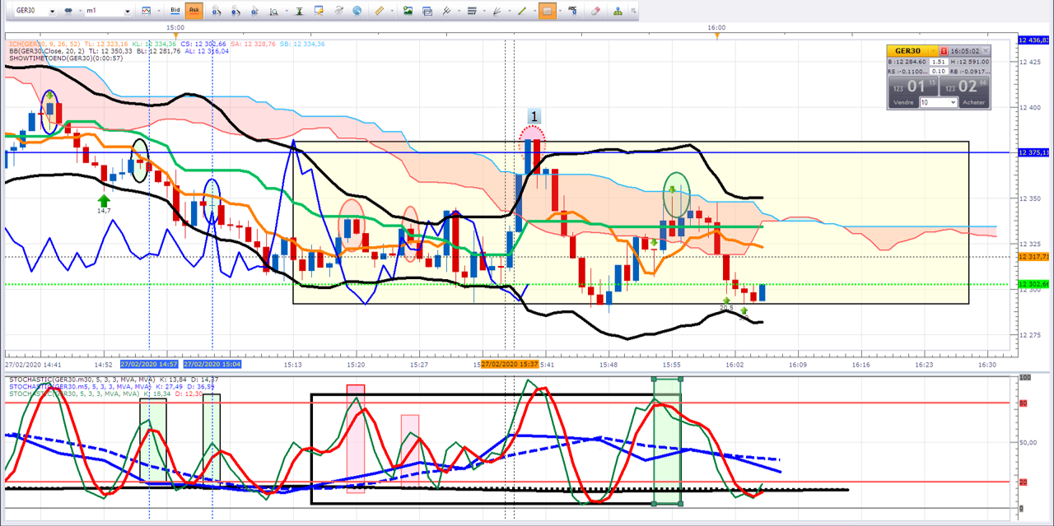This screenshot has width=1054, height=526.
Task: Click the green 12 302,66 price label
Action: [1033, 284]
